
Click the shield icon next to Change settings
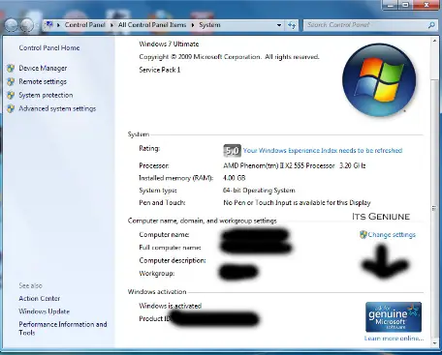pos(363,234)
